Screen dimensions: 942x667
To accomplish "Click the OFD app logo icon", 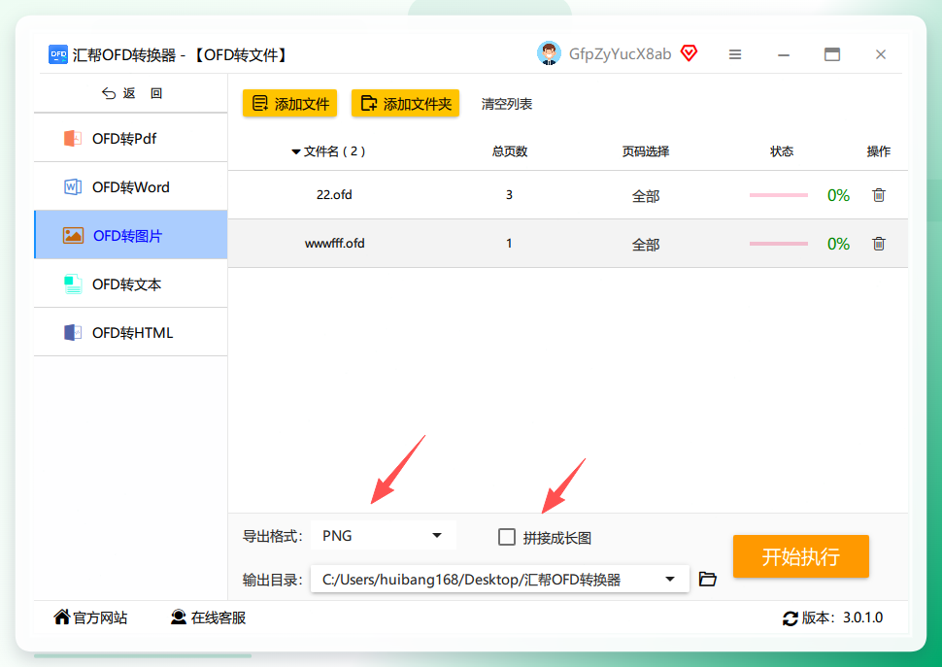I will tap(58, 54).
